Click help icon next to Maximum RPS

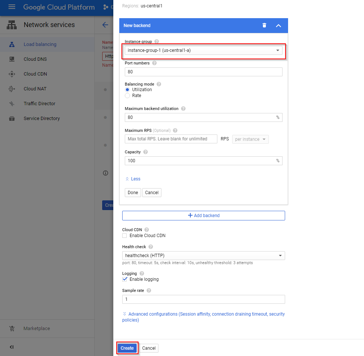click(x=175, y=130)
